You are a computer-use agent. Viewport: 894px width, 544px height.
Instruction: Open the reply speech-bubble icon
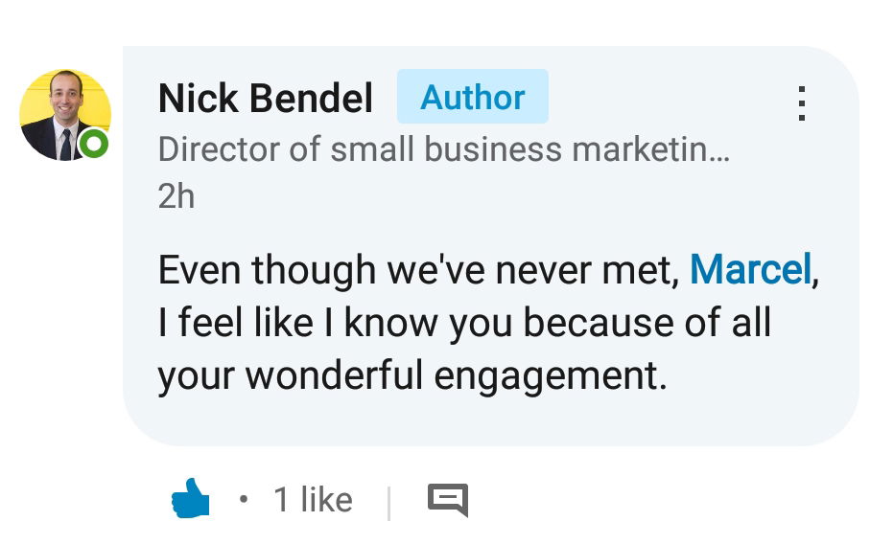tap(447, 500)
